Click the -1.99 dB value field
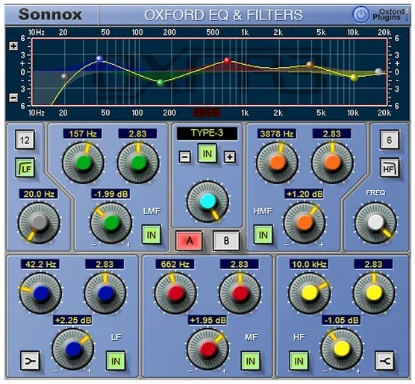The image size is (415, 384). (x=110, y=194)
